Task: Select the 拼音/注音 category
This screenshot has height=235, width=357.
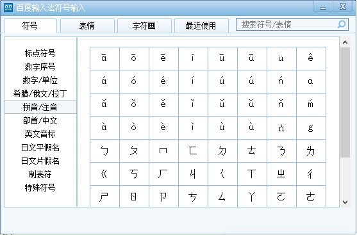Action: pos(40,107)
